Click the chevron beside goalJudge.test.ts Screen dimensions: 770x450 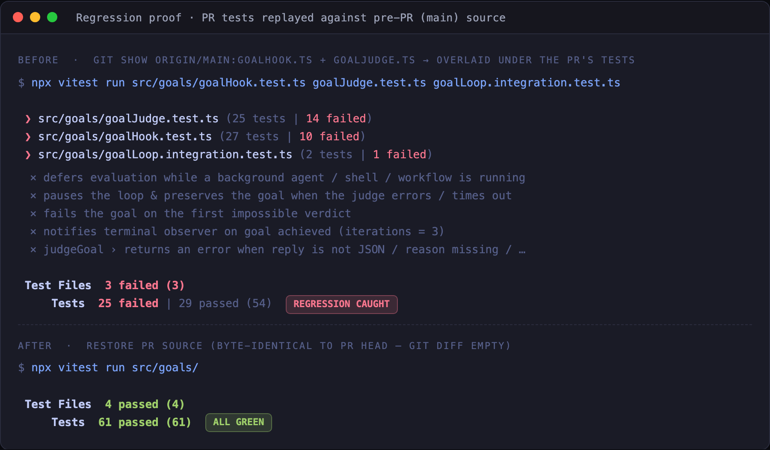click(x=28, y=119)
